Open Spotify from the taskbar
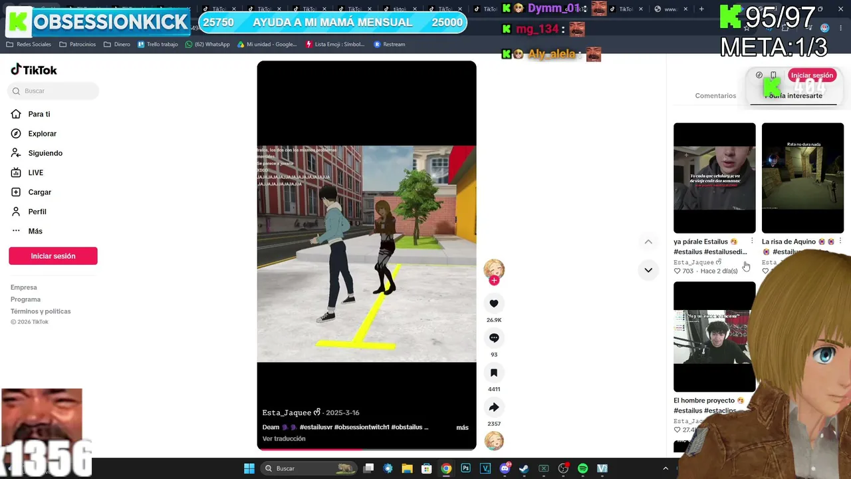This screenshot has width=851, height=479. [x=582, y=468]
